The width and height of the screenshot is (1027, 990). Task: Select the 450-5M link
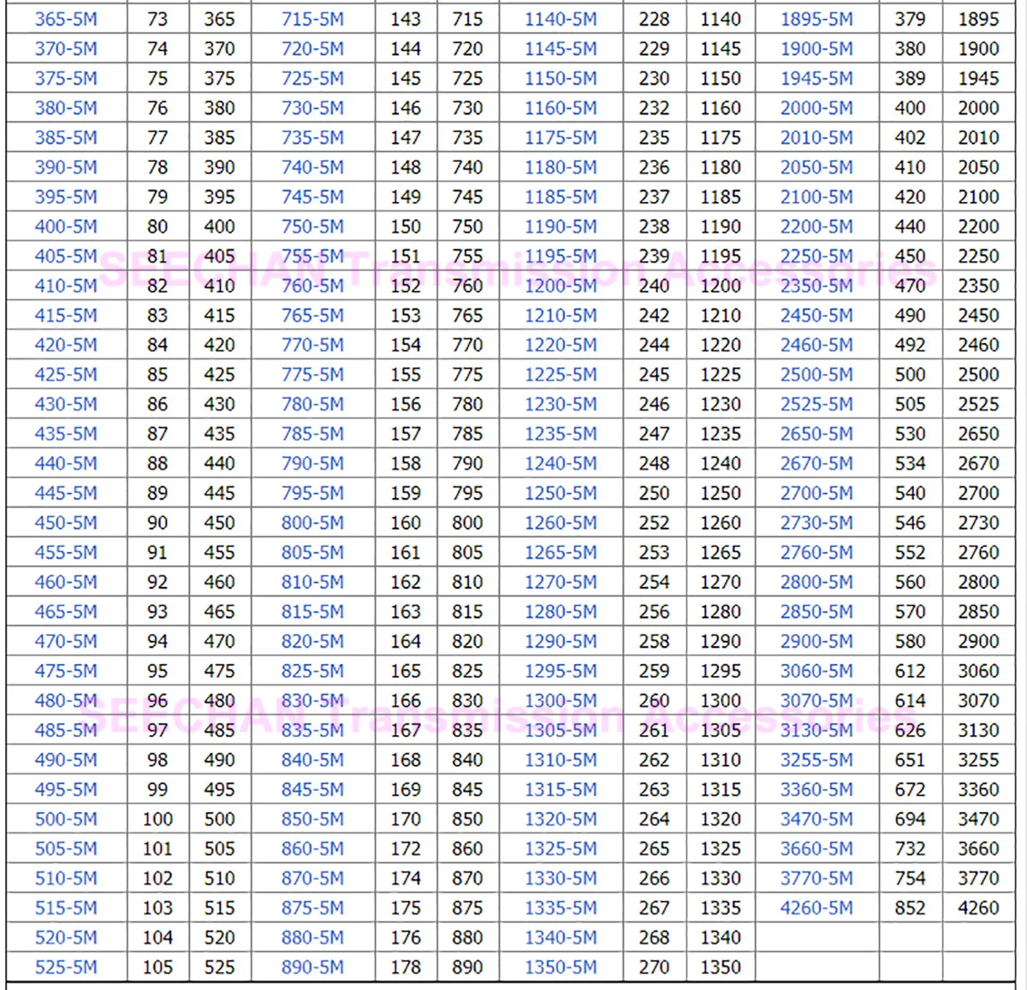(66, 523)
